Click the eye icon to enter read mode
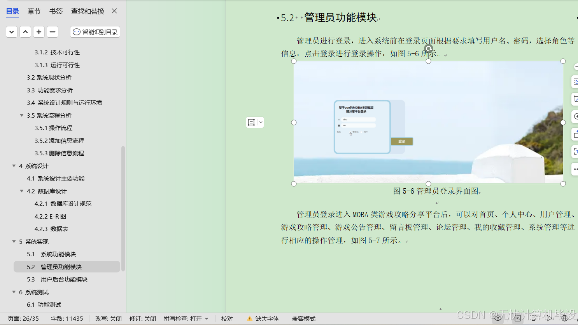Viewport: 578px width, 325px height. click(x=498, y=318)
